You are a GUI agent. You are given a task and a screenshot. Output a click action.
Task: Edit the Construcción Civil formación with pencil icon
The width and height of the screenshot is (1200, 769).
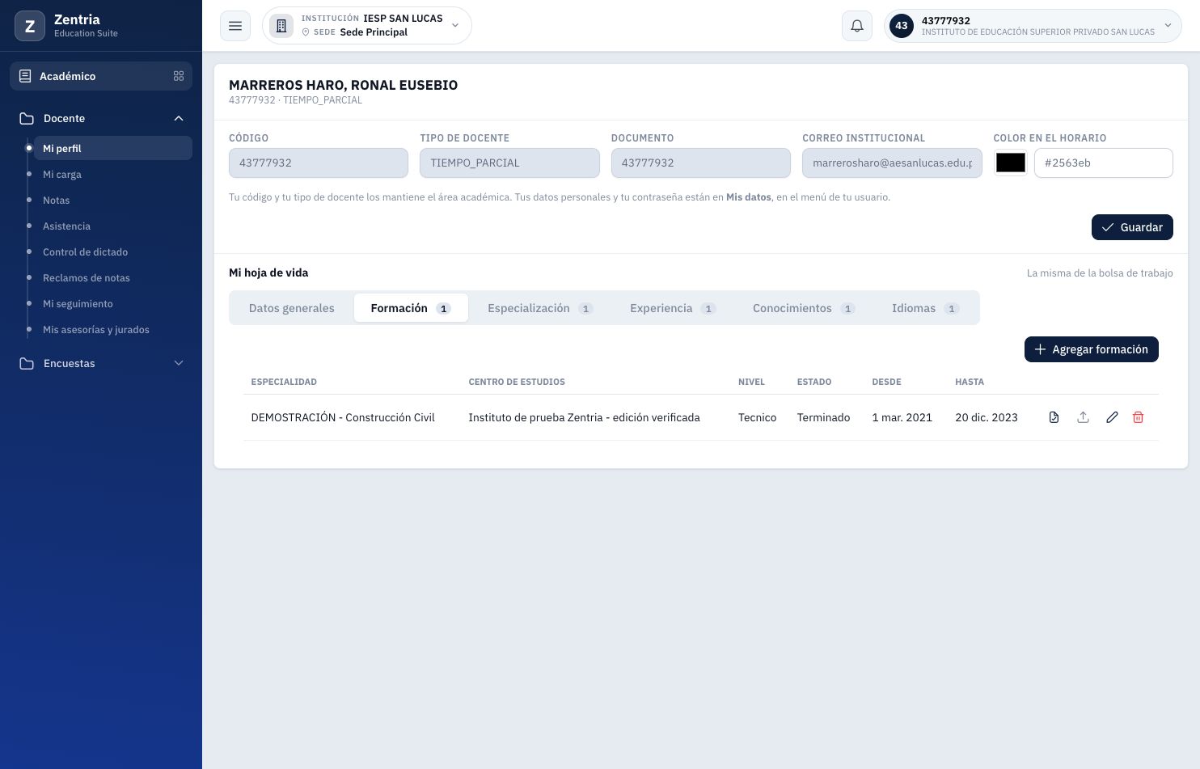1112,417
